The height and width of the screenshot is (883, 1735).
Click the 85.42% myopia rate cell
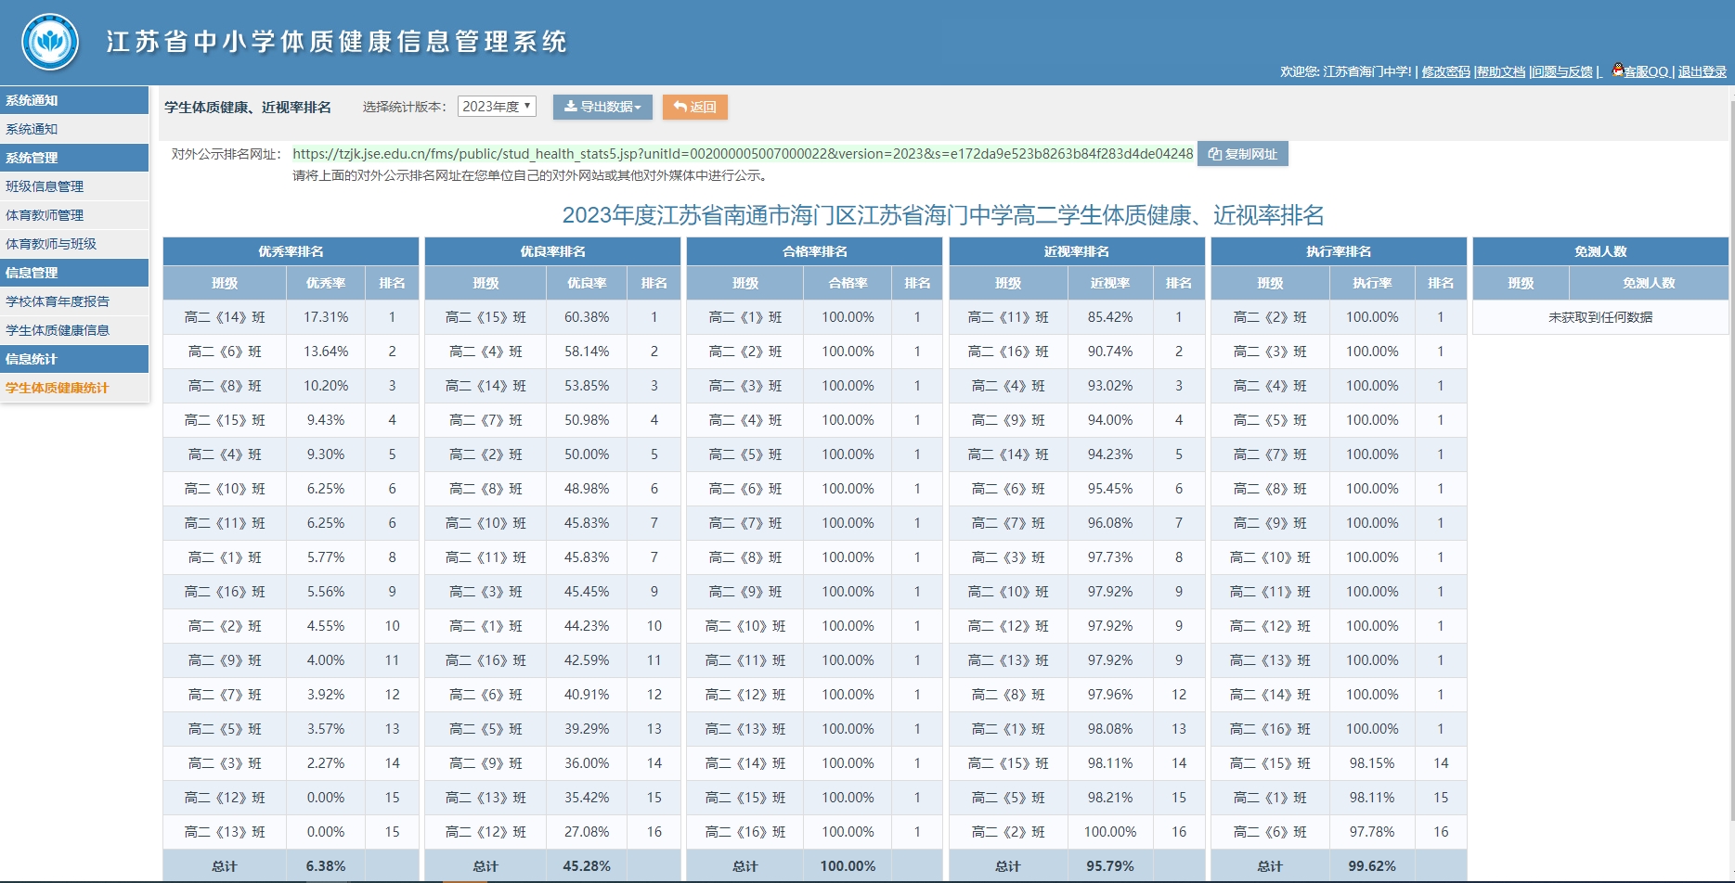point(1110,317)
